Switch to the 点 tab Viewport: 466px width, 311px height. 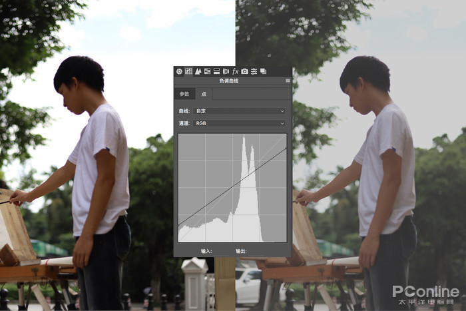pyautogui.click(x=204, y=94)
